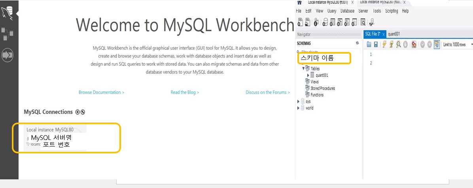Create a new stored procedure toolbar icon

[x=347, y=22]
